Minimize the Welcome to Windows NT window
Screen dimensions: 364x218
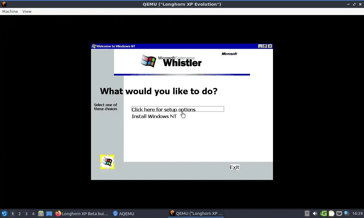(260, 46)
